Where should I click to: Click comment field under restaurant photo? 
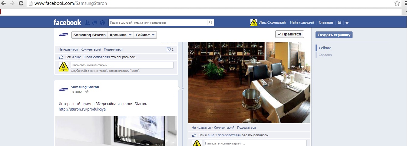tap(255, 143)
